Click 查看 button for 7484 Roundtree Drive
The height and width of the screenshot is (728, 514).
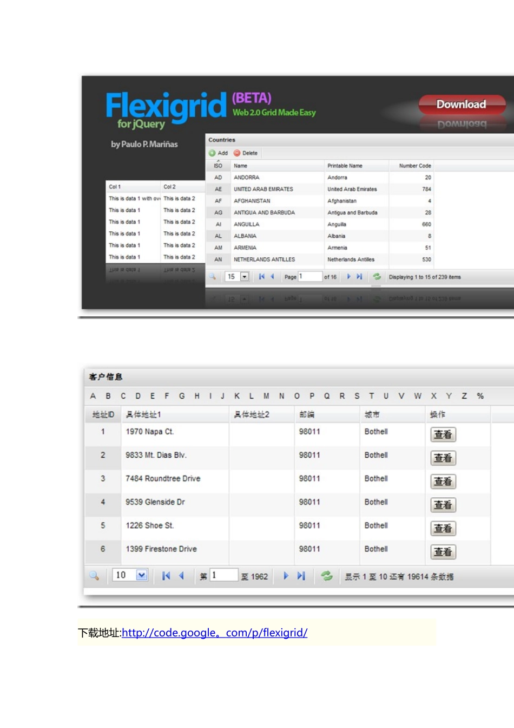pyautogui.click(x=443, y=482)
